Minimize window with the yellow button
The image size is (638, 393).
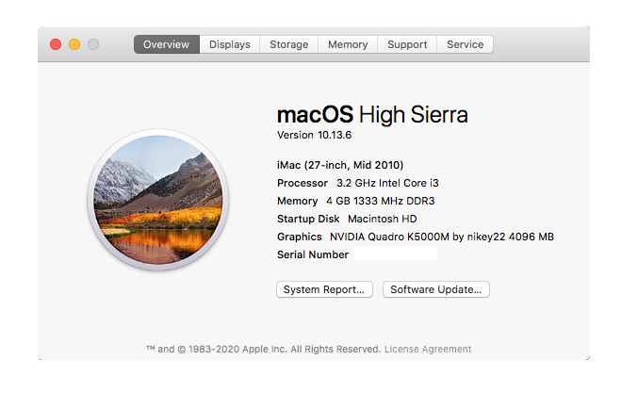click(x=74, y=44)
